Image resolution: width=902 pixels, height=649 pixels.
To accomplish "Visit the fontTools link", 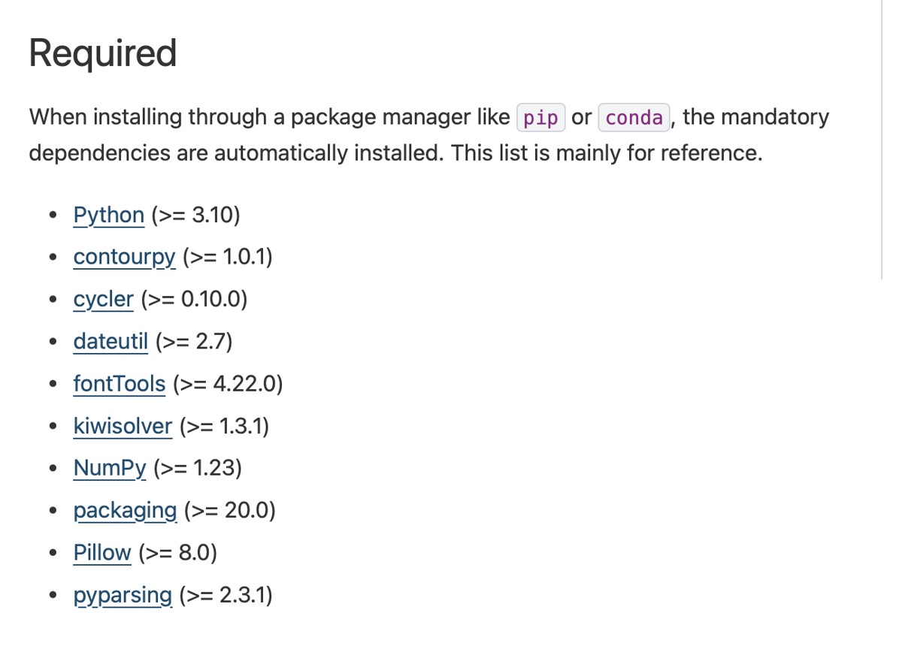I will (119, 384).
